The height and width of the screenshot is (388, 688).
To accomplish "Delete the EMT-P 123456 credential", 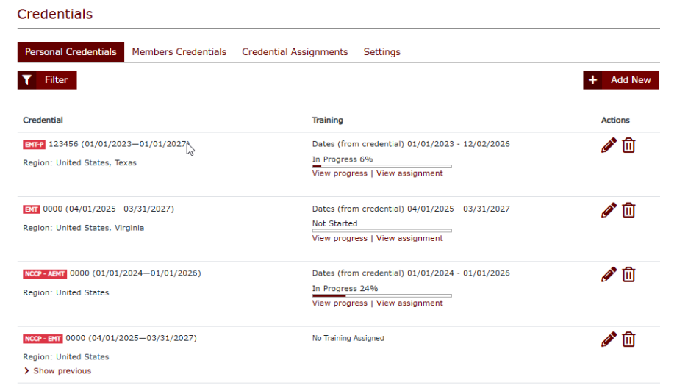I will [628, 145].
